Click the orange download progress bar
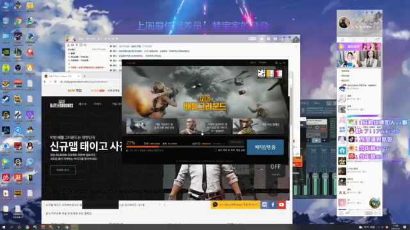Screen dimensions: 410x230 (185, 147)
